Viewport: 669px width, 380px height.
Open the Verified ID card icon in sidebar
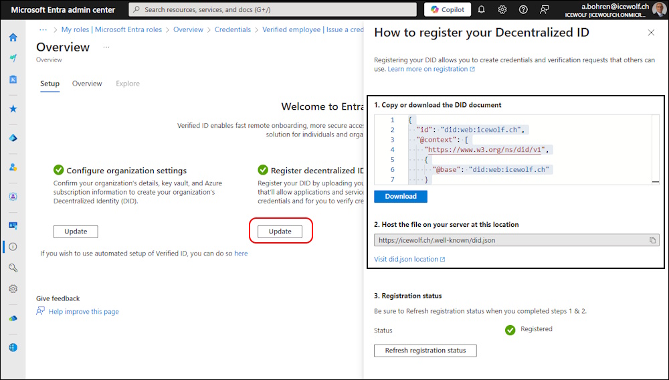[x=13, y=225]
